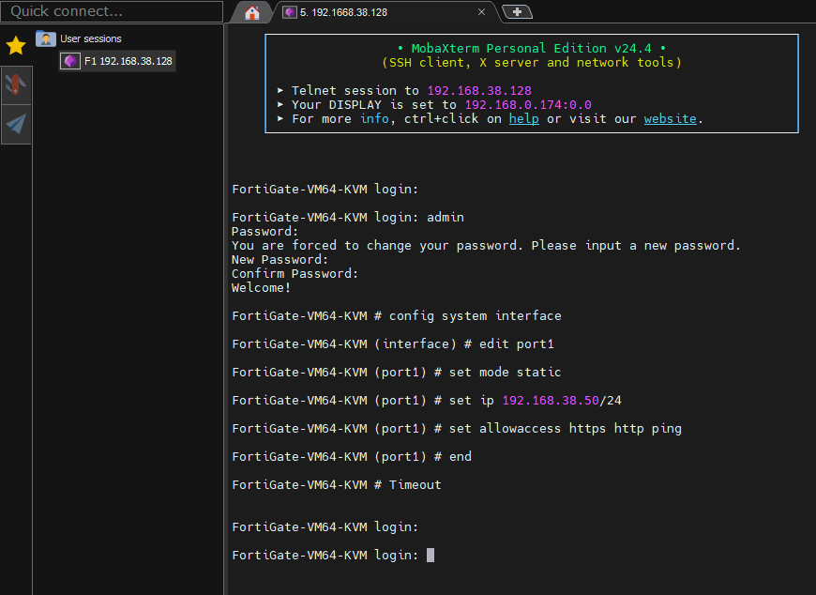
Task: Close the 5. 192.1668.38.128 tab
Action: tap(481, 12)
